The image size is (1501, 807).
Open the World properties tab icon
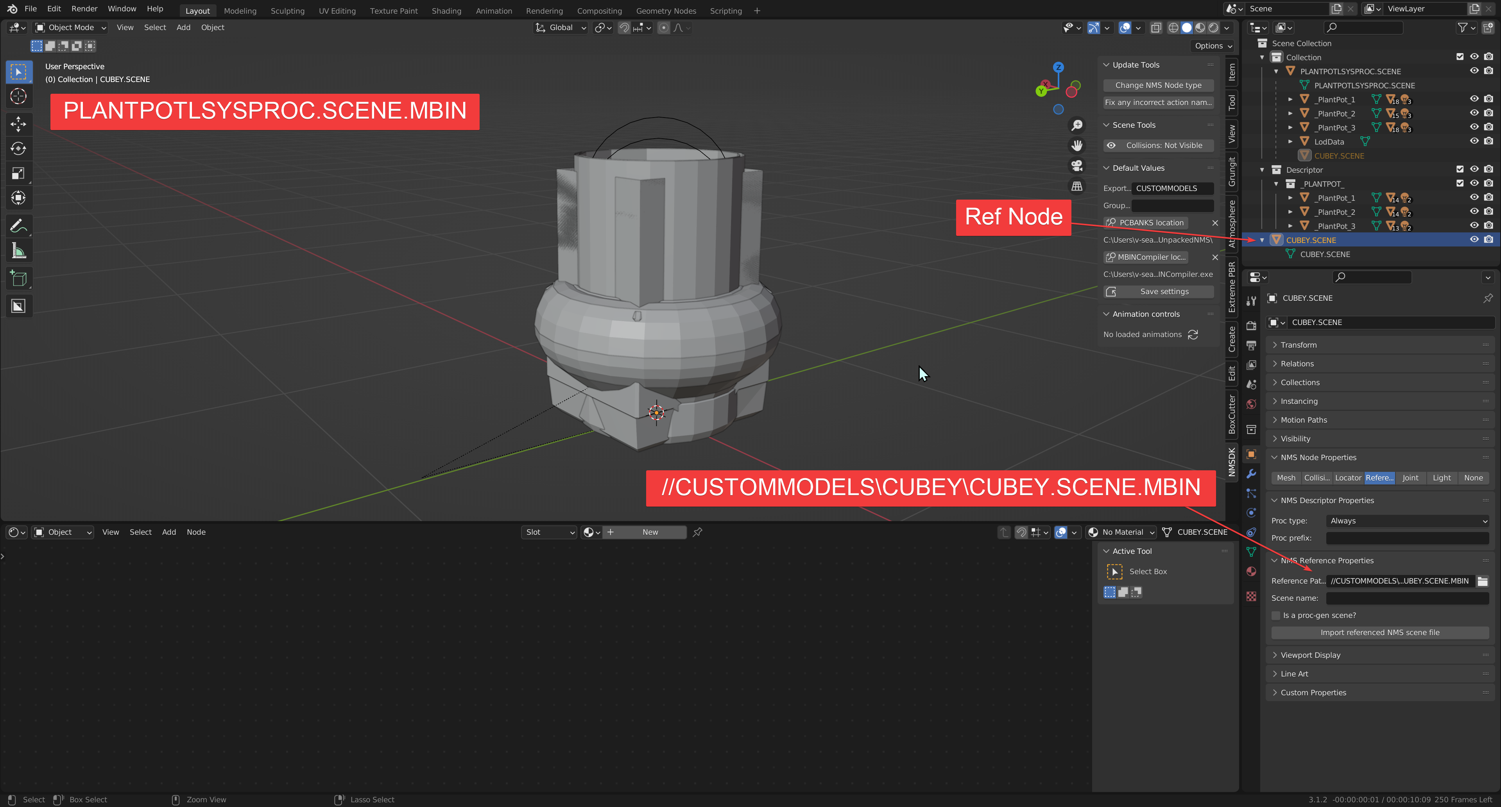pos(1251,404)
